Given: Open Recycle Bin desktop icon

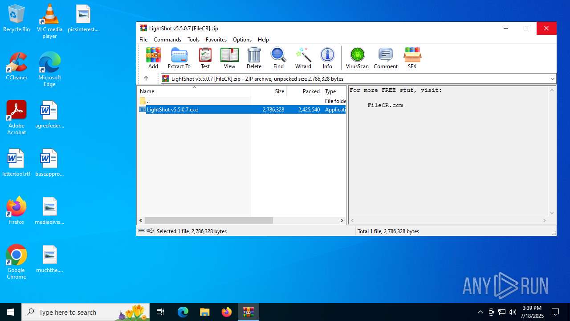Looking at the screenshot, I should click(16, 19).
